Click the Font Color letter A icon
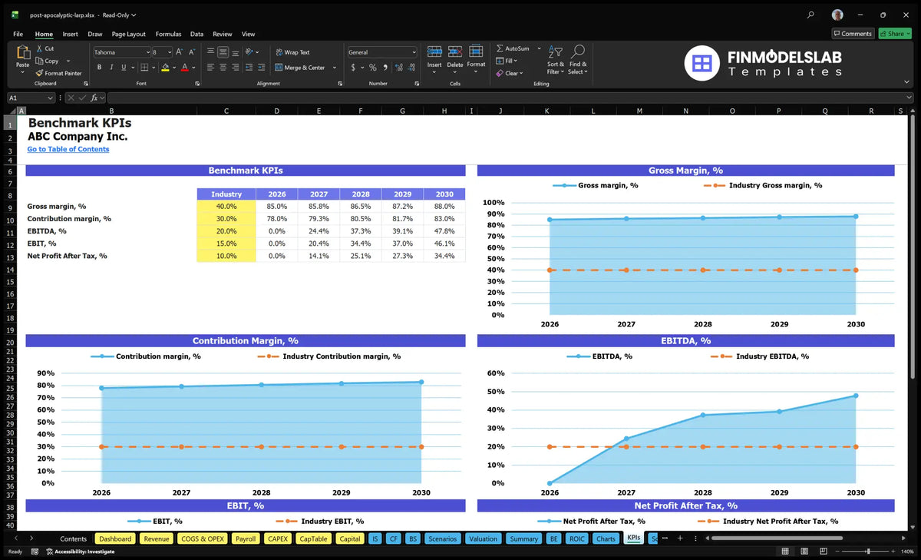The width and height of the screenshot is (921, 560). pos(184,68)
